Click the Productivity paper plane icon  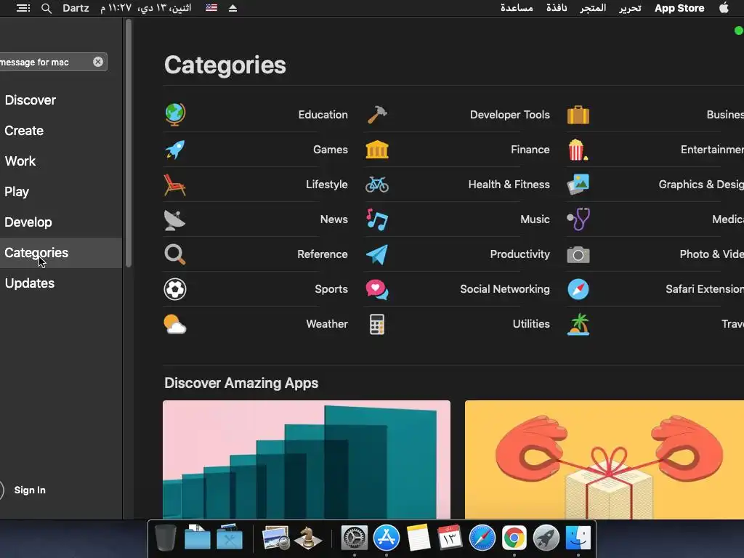(x=377, y=254)
